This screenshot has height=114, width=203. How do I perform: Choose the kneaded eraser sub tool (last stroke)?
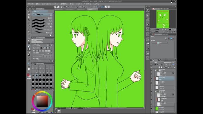pos(42,33)
